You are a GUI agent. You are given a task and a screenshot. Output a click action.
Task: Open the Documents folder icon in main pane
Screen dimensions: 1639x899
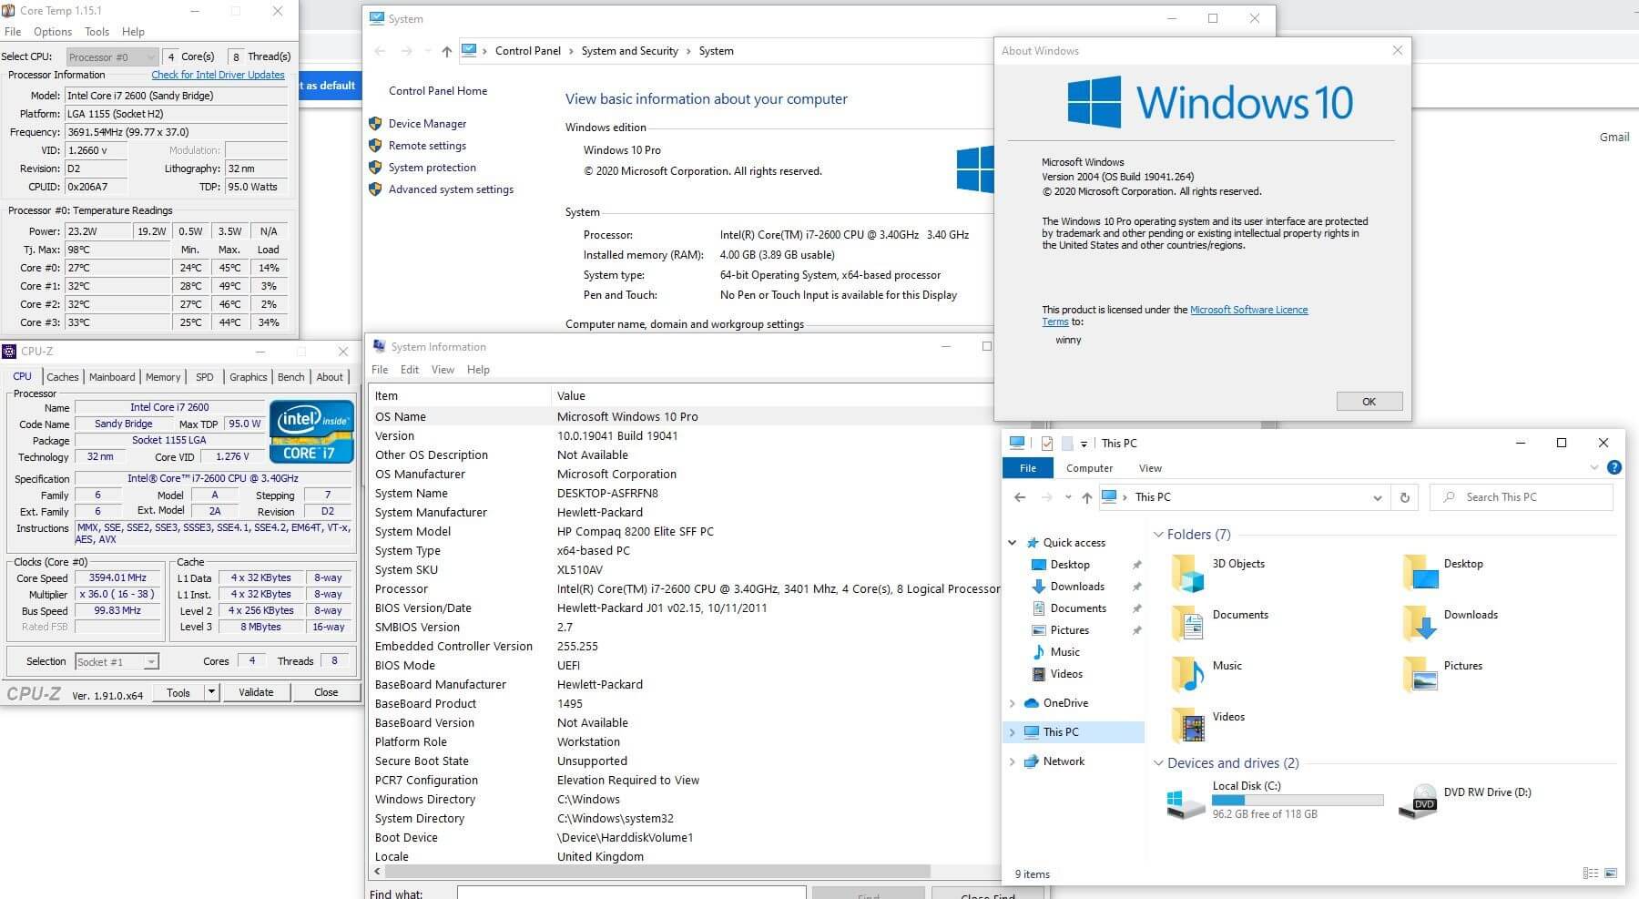click(1187, 624)
